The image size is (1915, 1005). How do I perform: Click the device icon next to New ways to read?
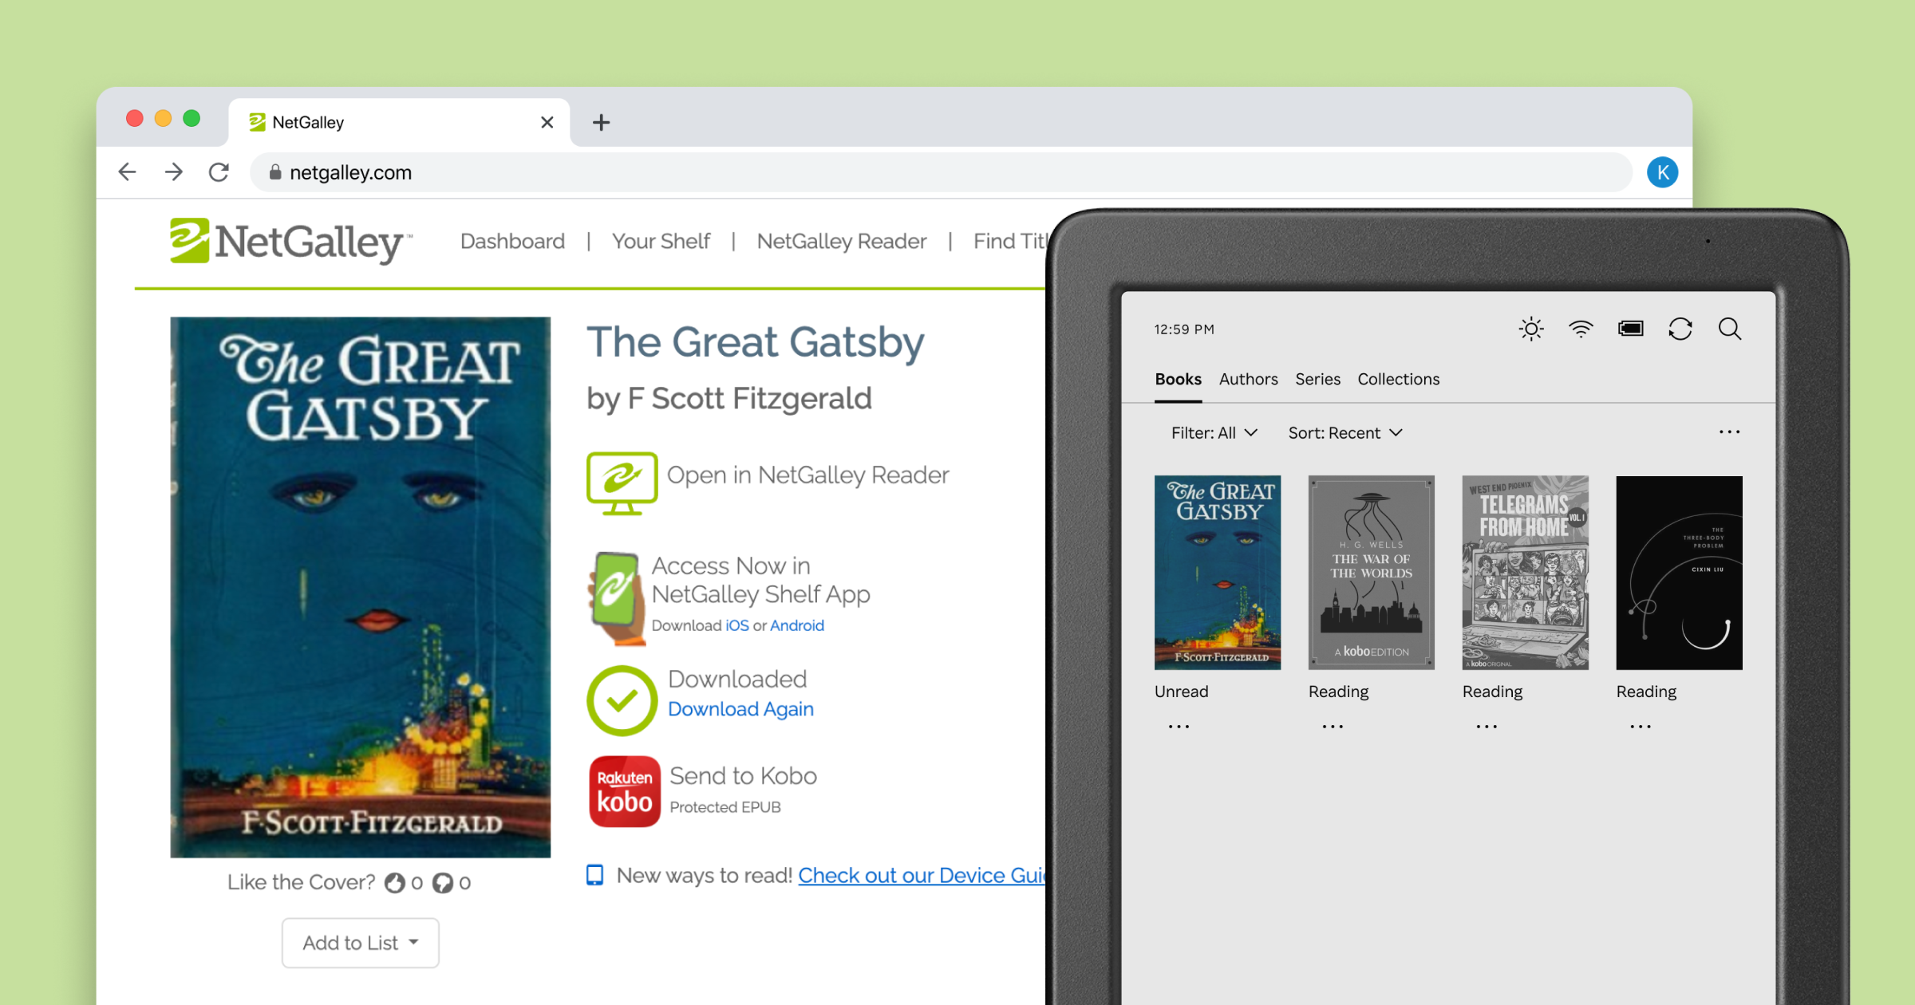tap(594, 876)
